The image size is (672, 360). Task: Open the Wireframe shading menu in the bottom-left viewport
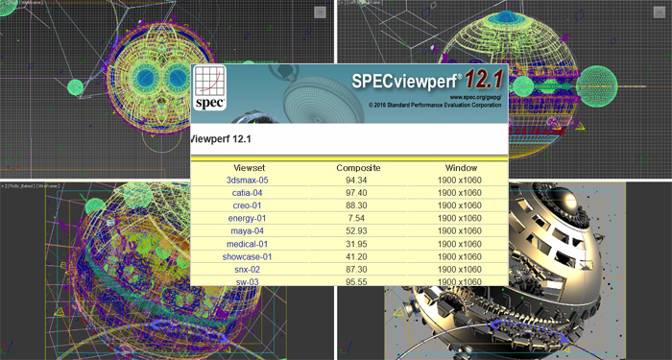tap(48, 186)
